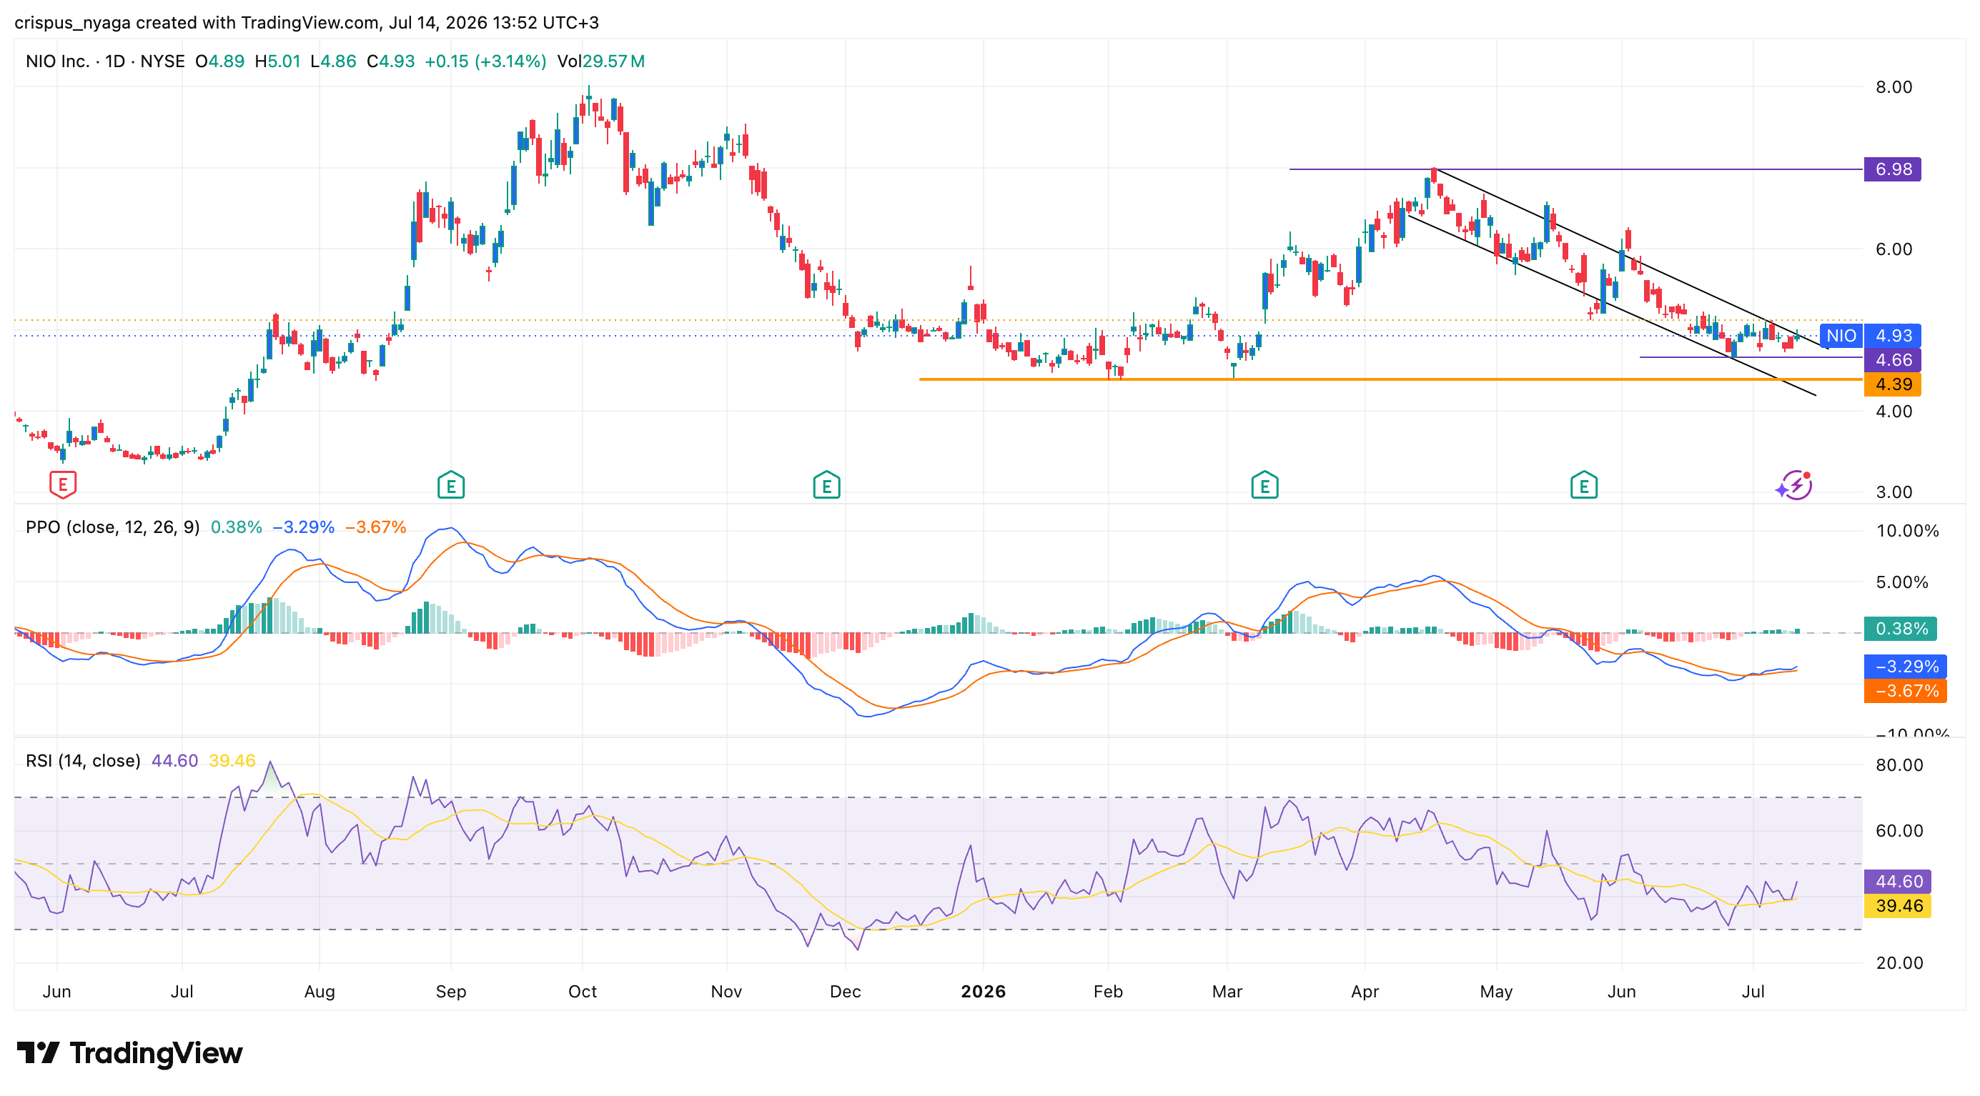Click the Apr label on the time axis
This screenshot has height=1096, width=1980.
[x=1365, y=992]
